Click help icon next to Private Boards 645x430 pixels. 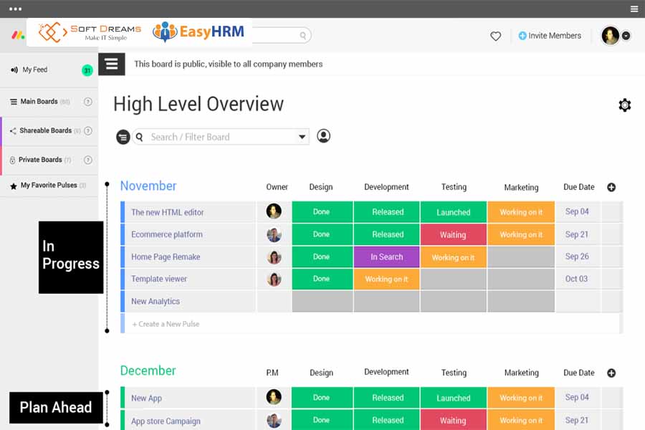click(87, 160)
